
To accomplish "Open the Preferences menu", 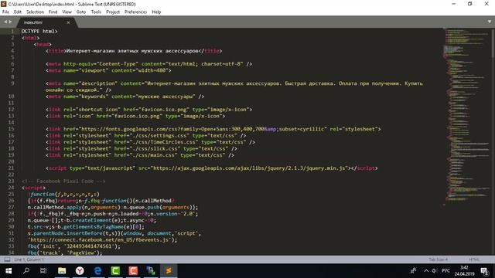I will coord(136,12).
